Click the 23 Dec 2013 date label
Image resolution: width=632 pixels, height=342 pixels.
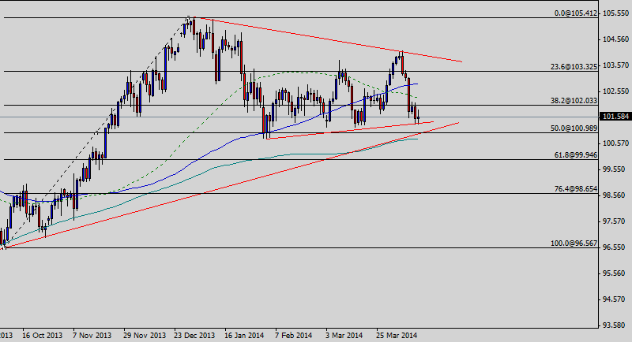194,335
